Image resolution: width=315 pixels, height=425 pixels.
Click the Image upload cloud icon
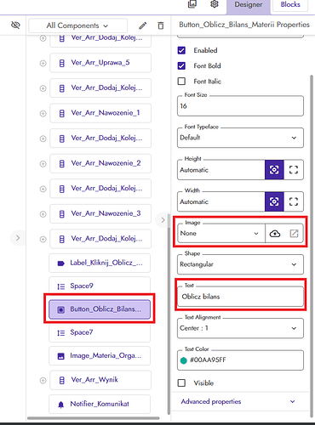tap(275, 234)
